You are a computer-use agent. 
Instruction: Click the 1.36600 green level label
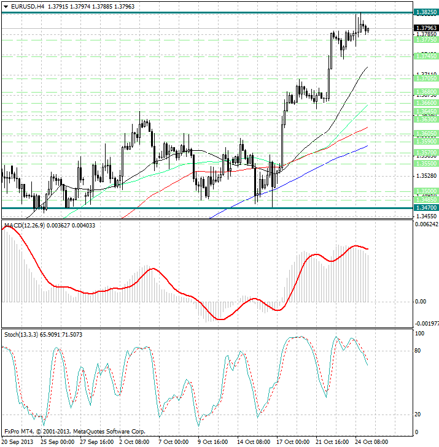[x=426, y=102]
